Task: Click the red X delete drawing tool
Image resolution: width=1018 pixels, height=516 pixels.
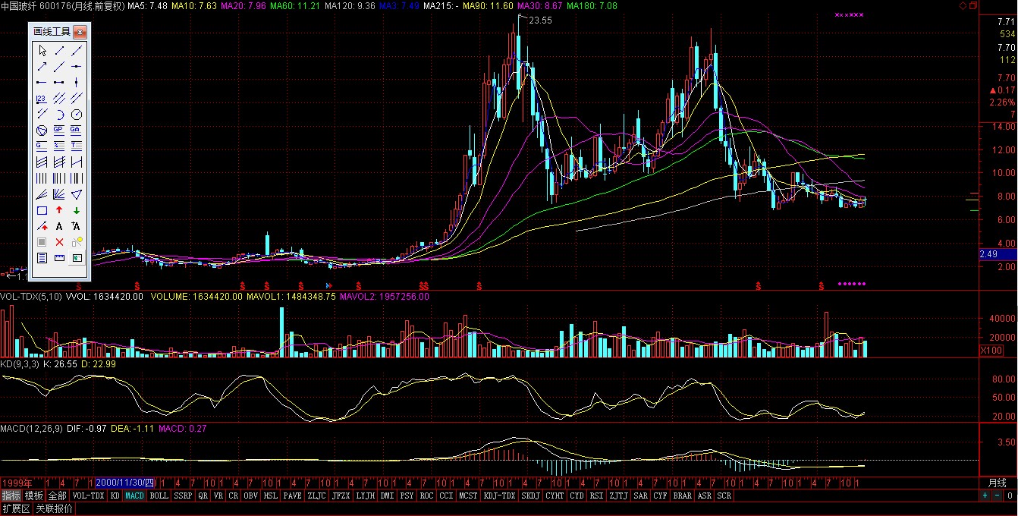Action: [59, 242]
